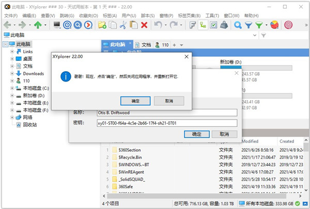Open the Up button dropdown arrow
The image size is (310, 209).
coord(45,25)
